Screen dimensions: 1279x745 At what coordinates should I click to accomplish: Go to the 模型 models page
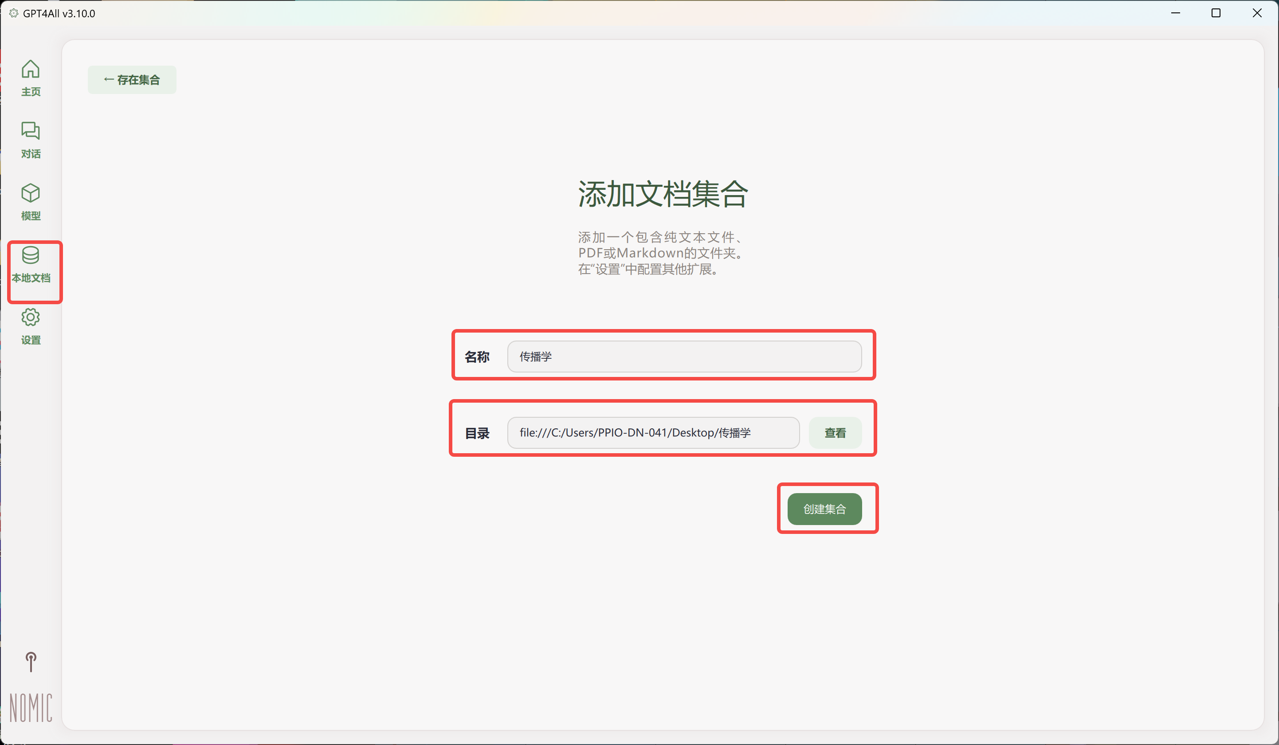(31, 201)
